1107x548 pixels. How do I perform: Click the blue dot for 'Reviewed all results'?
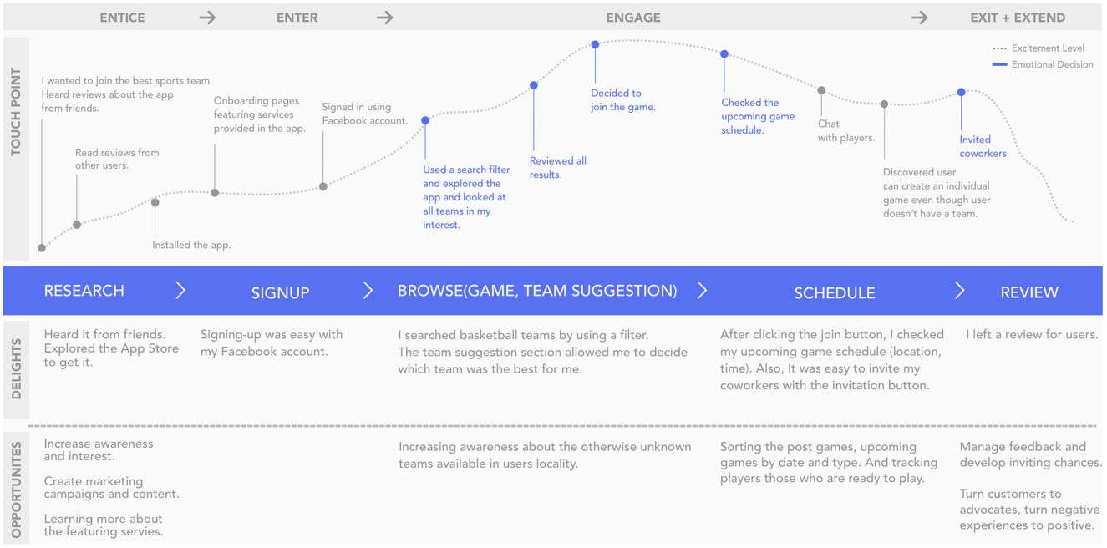534,86
